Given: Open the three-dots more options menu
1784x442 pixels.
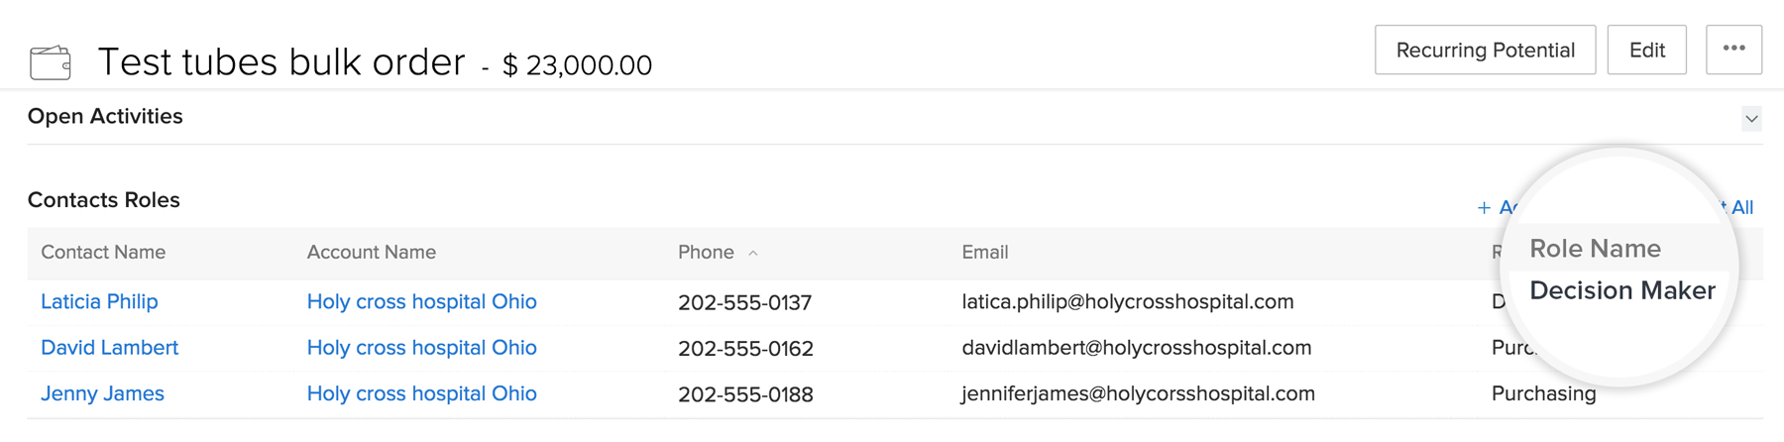Looking at the screenshot, I should point(1733,50).
